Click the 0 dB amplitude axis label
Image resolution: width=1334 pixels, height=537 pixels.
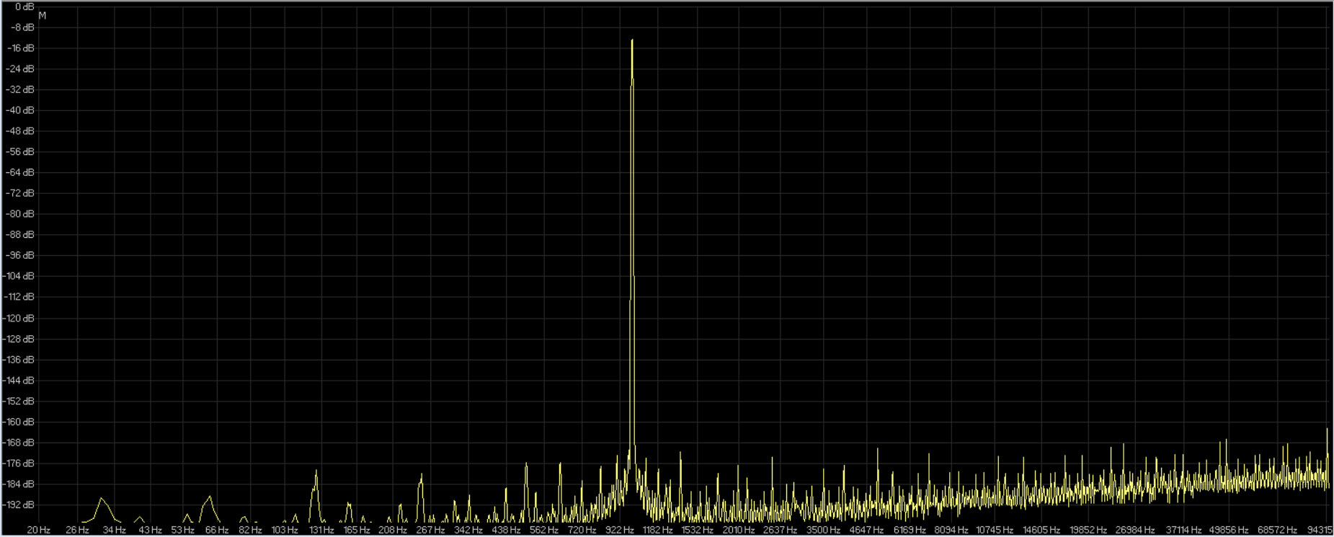[x=25, y=6]
